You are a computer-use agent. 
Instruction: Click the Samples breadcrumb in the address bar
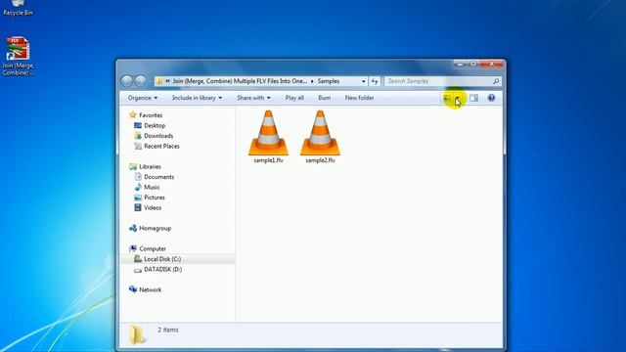[329, 81]
